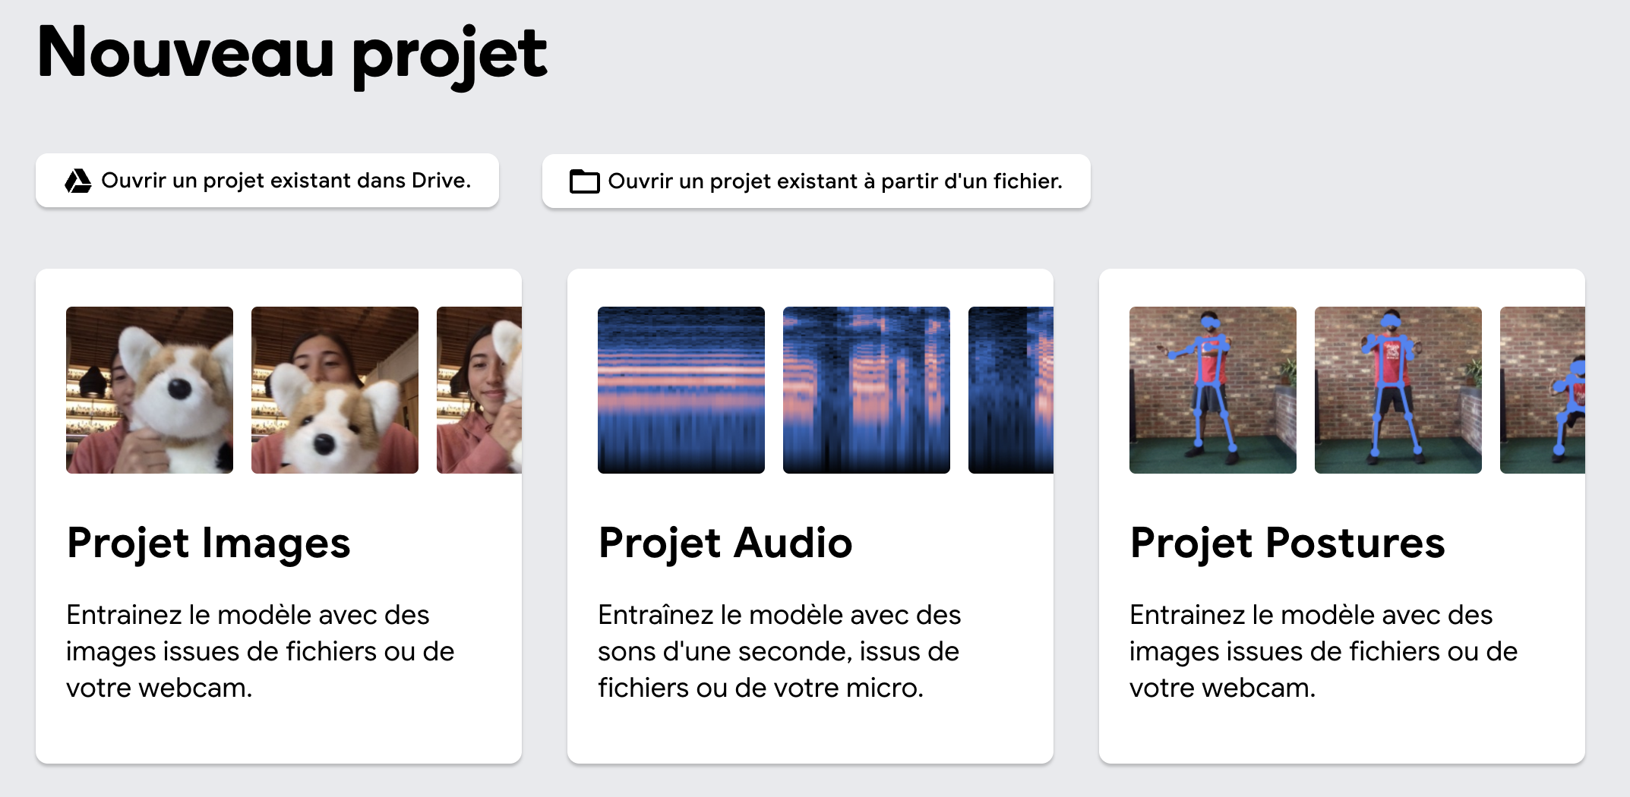
Task: Click the partially visible third pose thumbnail
Action: pos(1543,390)
